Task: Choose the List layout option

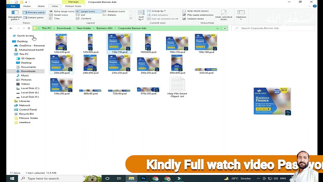Action: point(81,15)
